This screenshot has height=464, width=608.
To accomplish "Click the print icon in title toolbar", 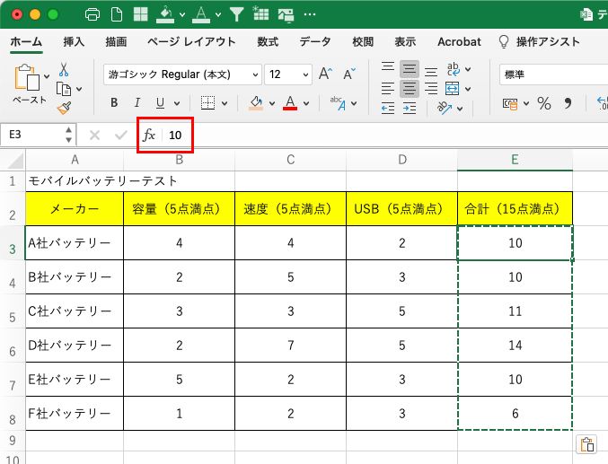I will click(92, 14).
